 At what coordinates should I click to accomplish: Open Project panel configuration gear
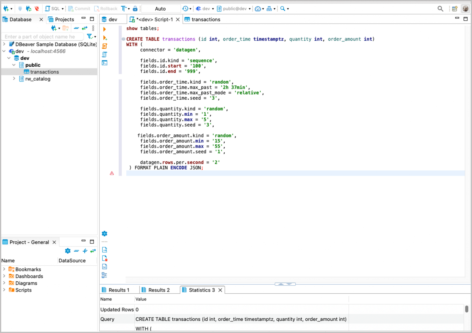(x=68, y=251)
